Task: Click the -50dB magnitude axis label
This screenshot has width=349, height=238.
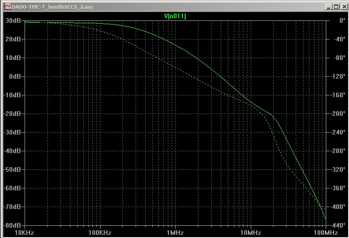Action: coord(12,169)
